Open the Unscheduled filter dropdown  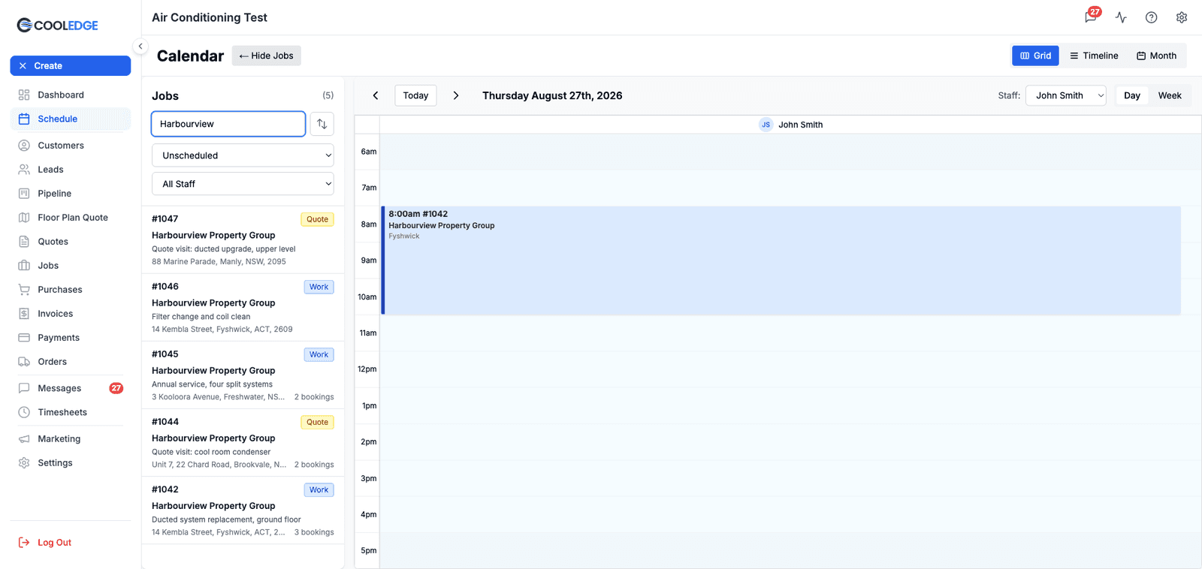[243, 155]
